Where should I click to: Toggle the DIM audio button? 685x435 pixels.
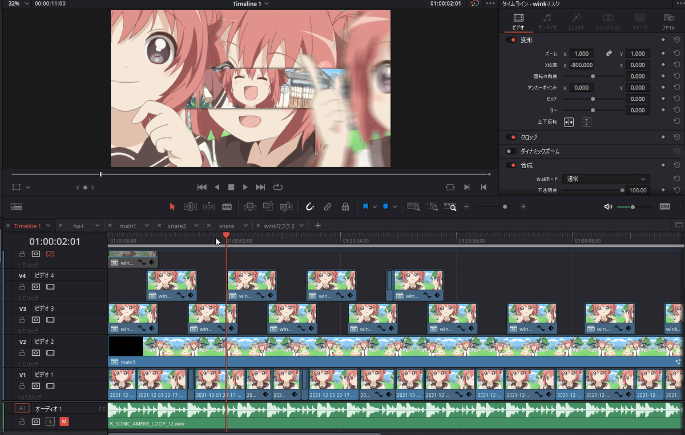664,206
